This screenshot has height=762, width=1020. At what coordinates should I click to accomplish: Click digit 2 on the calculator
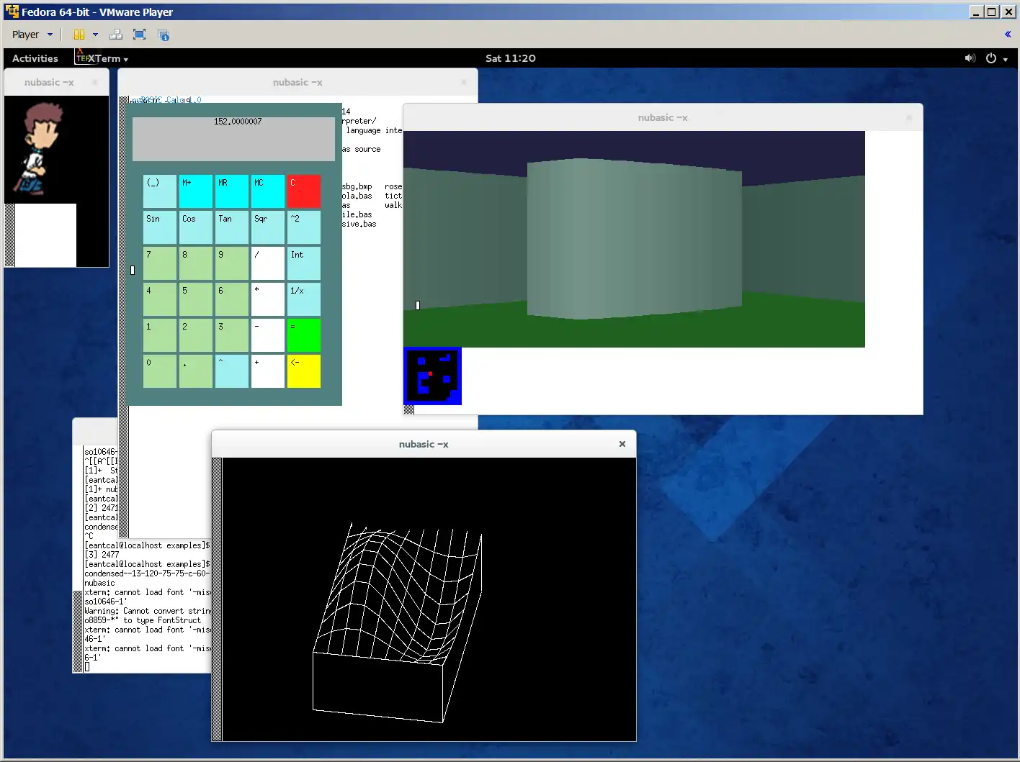(196, 335)
